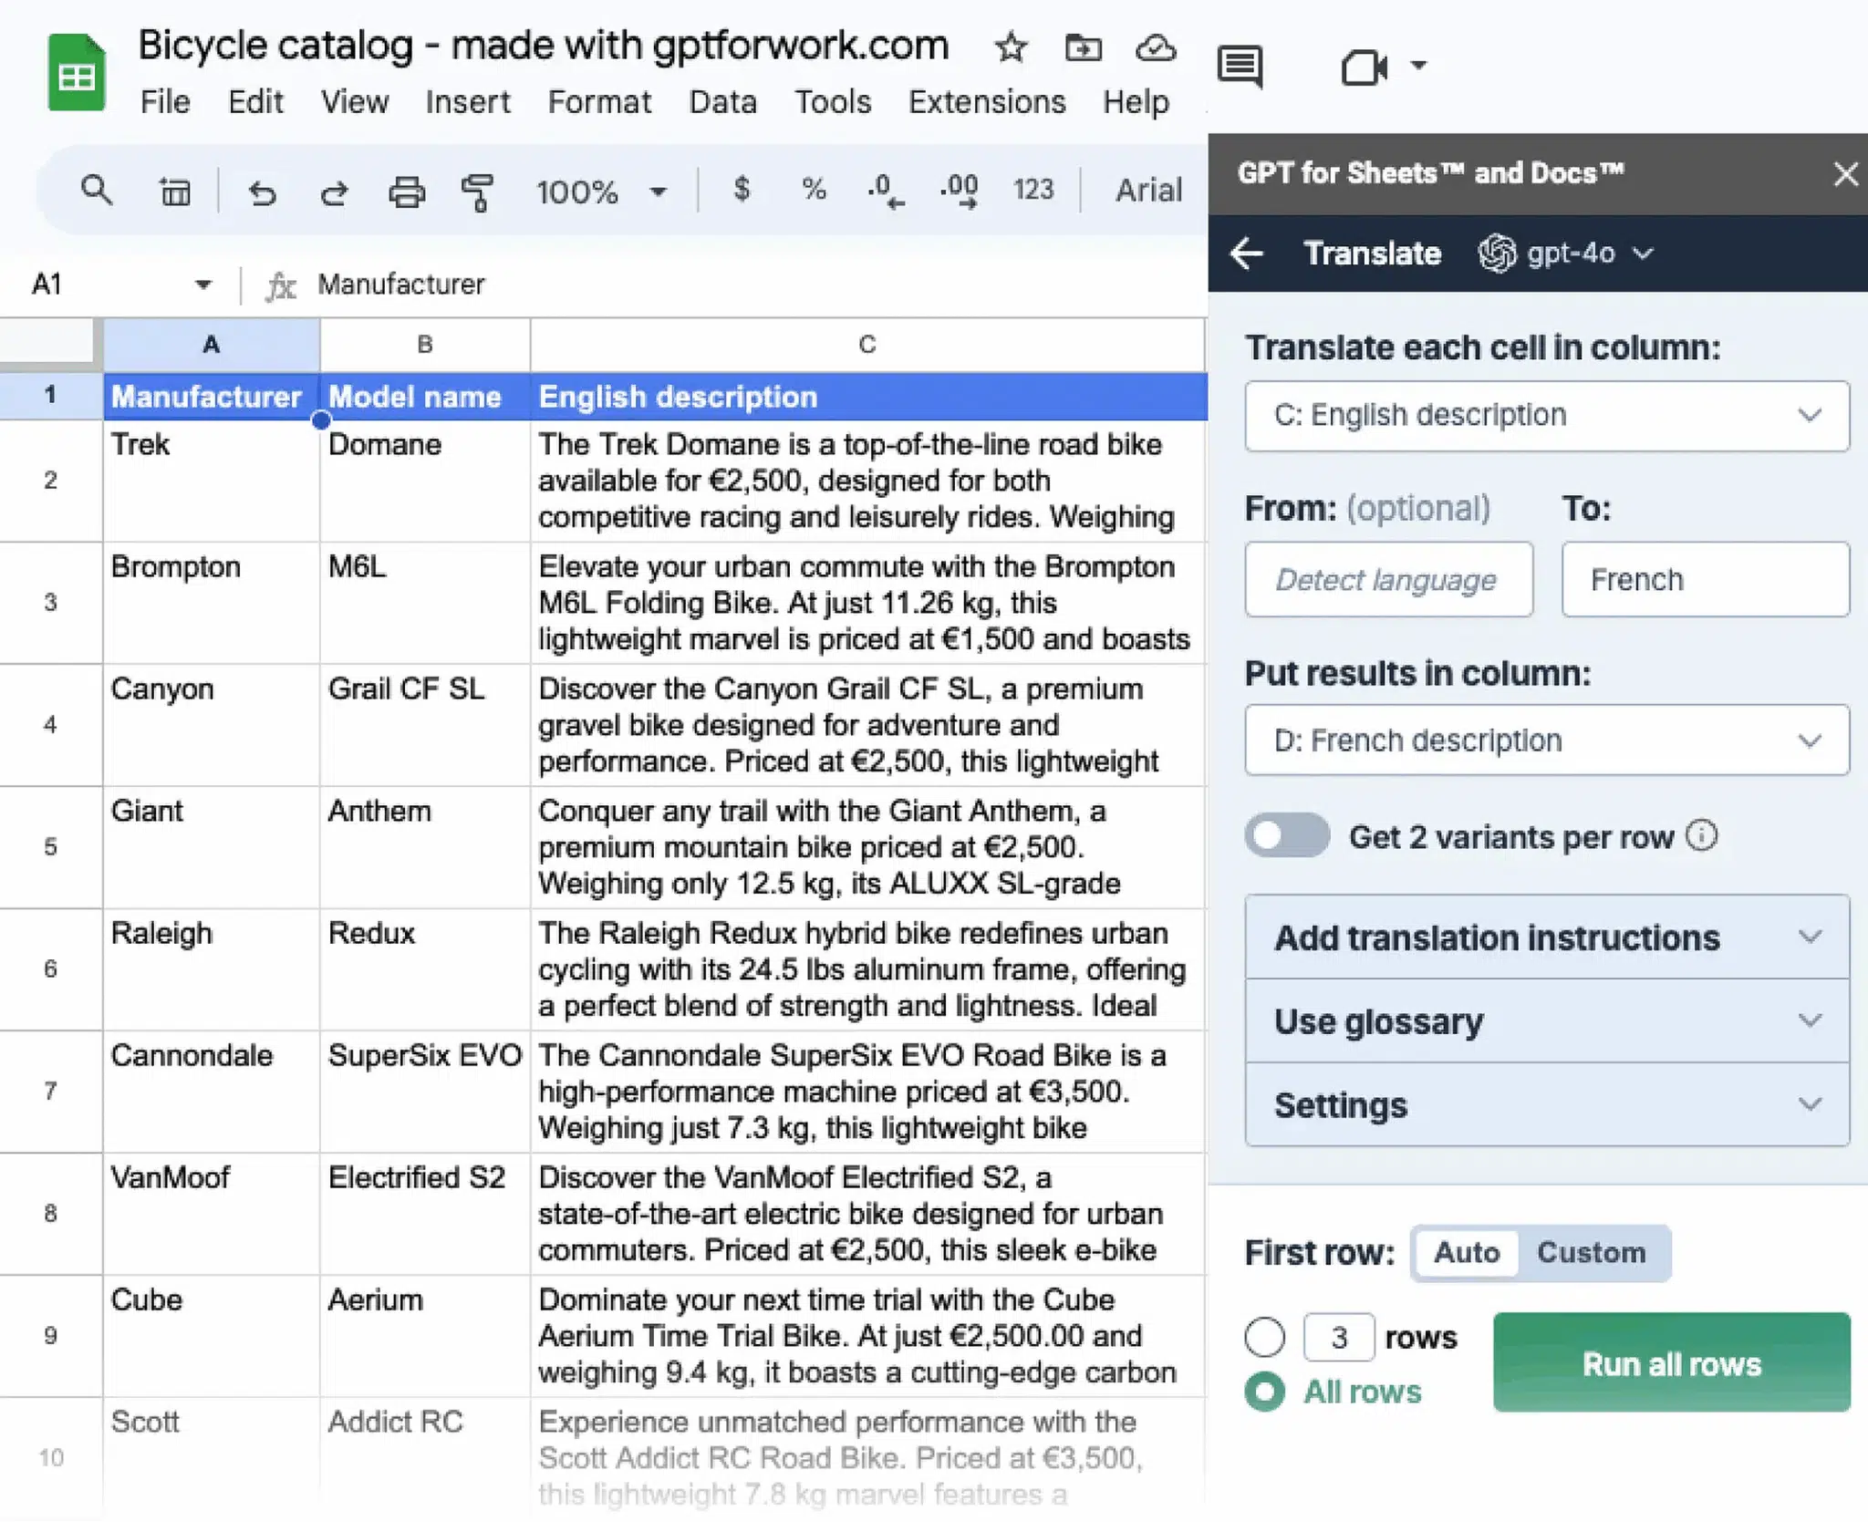Start a meeting with the camera icon

(1365, 67)
